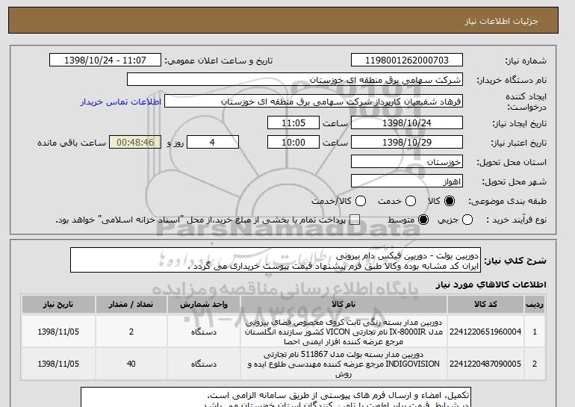Click the validity date field 1398/10/29
Viewport: 575px width, 407px height.
coord(407,143)
